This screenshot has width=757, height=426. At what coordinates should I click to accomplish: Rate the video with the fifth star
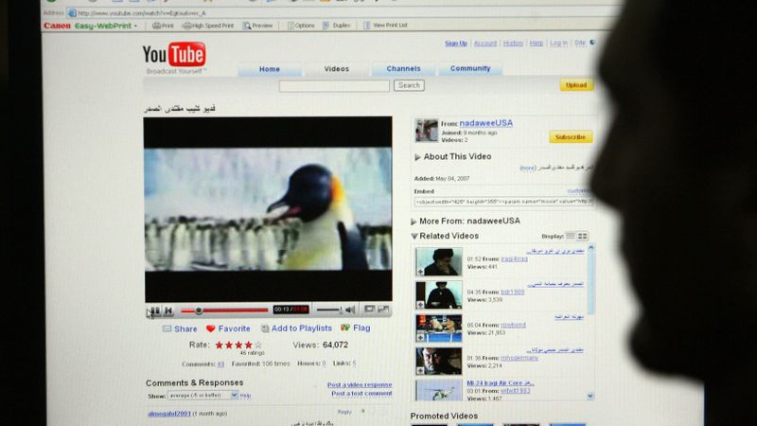(x=258, y=345)
